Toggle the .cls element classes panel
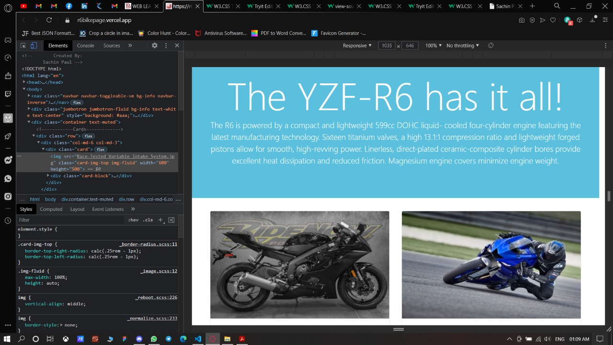Viewport: 613px width, 345px height. [148, 220]
